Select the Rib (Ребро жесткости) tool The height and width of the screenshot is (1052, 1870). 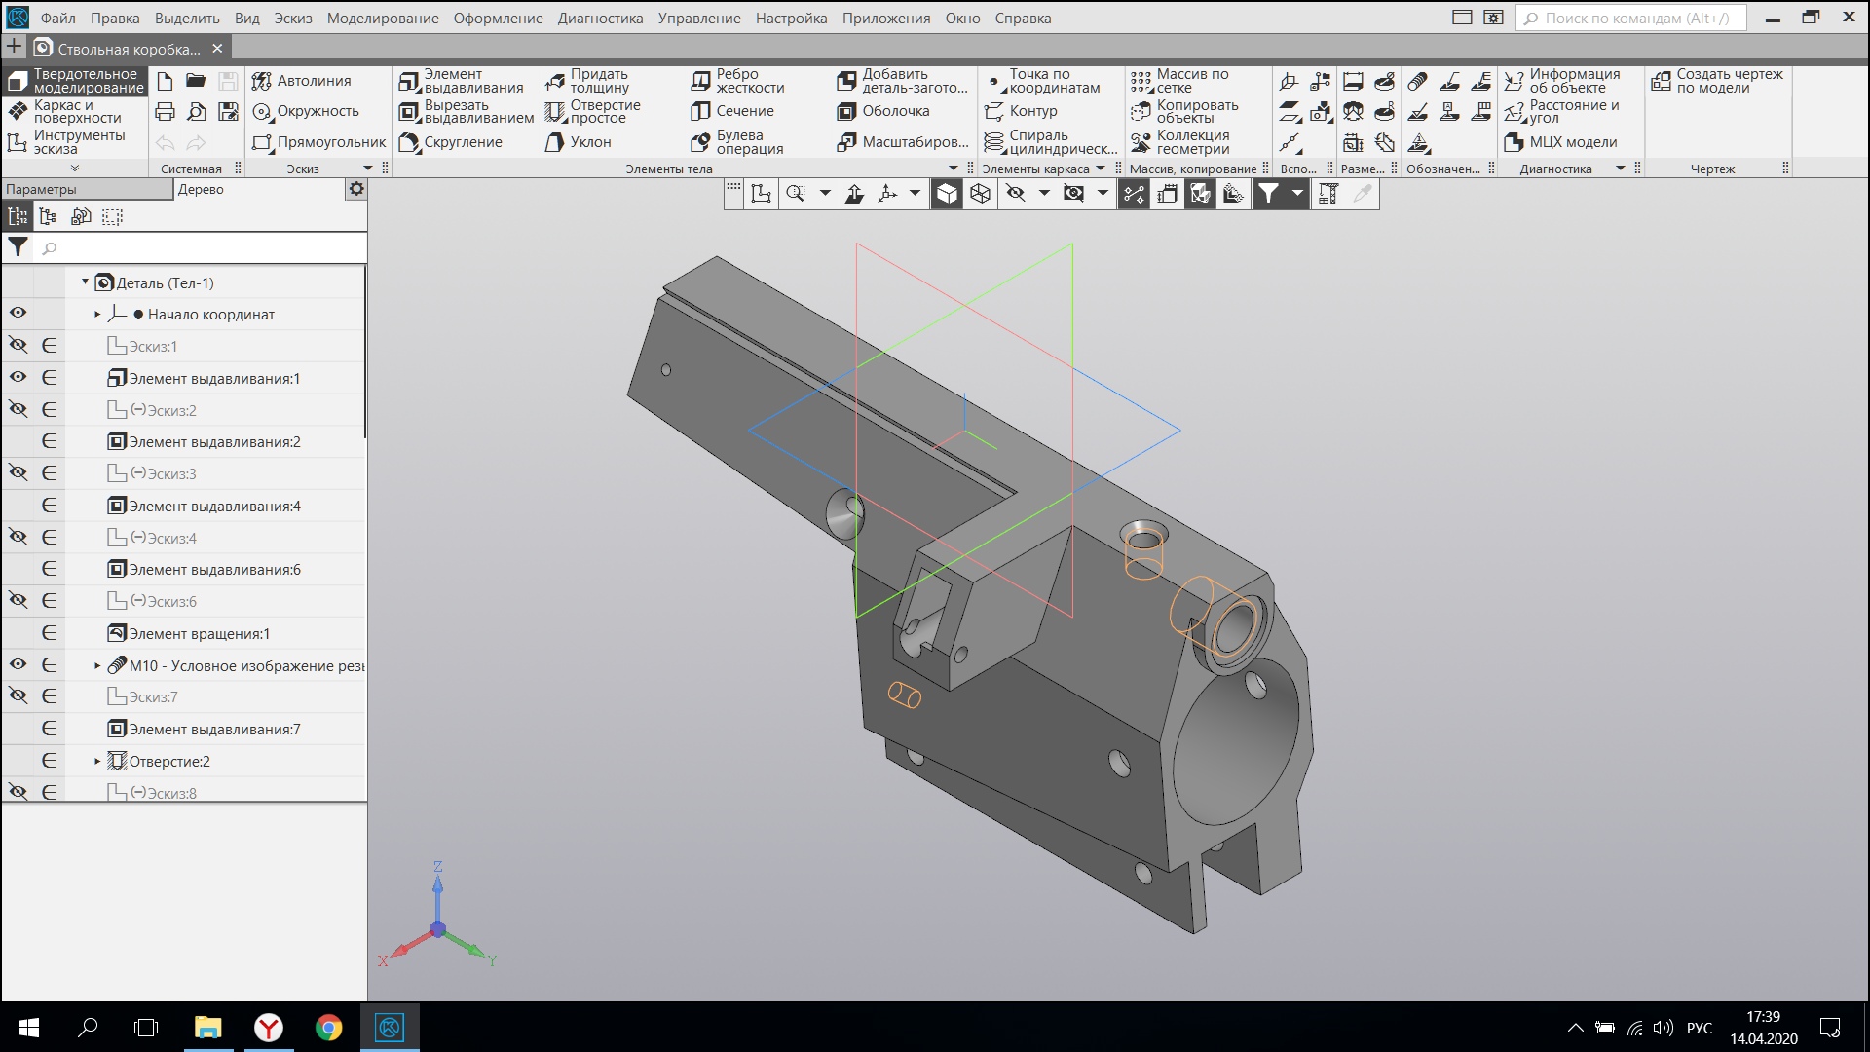point(737,81)
